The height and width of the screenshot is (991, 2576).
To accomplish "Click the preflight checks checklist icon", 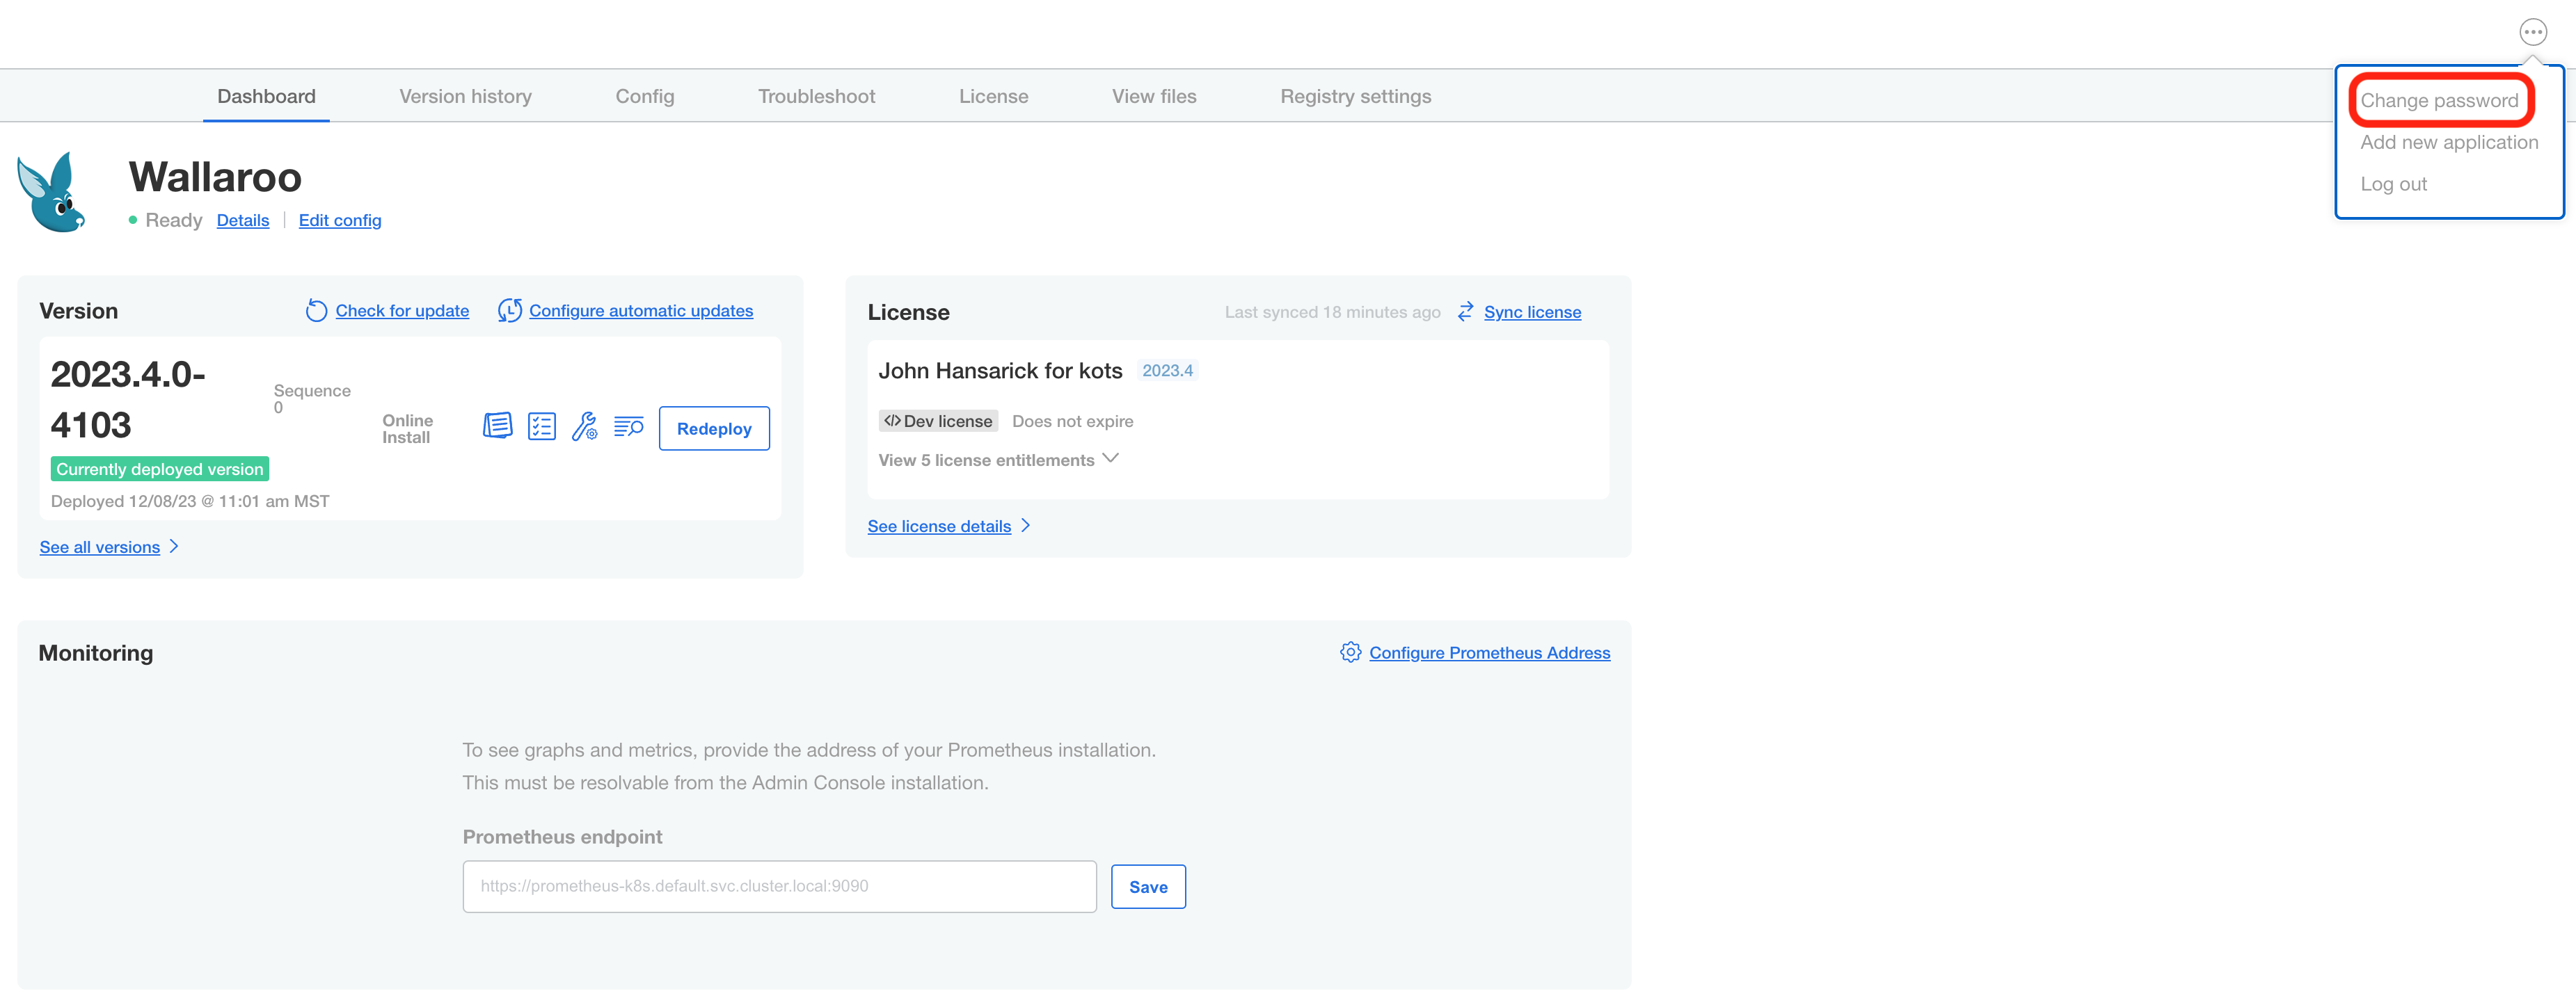I will (x=541, y=426).
